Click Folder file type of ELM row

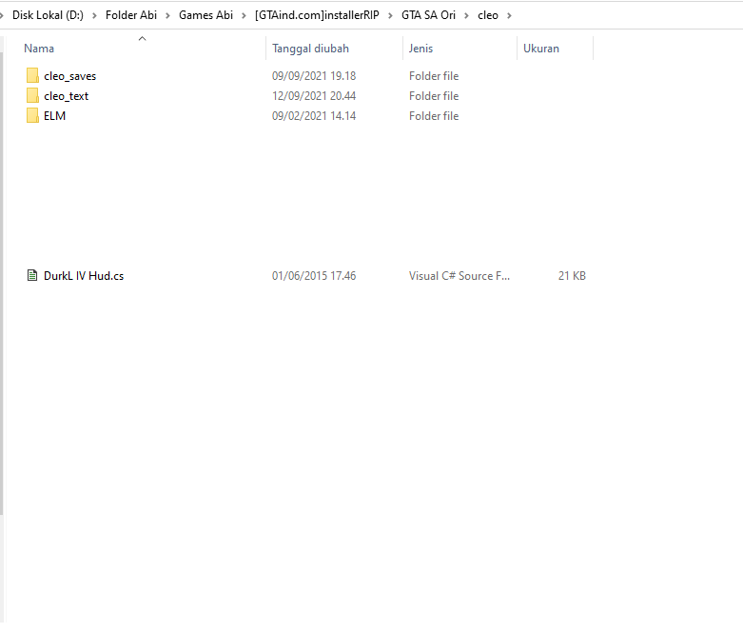434,116
